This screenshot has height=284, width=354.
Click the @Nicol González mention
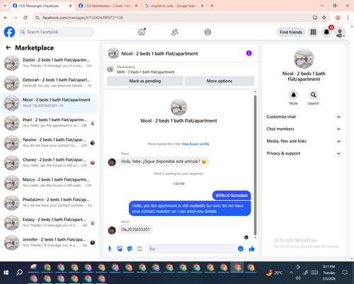tap(232, 195)
